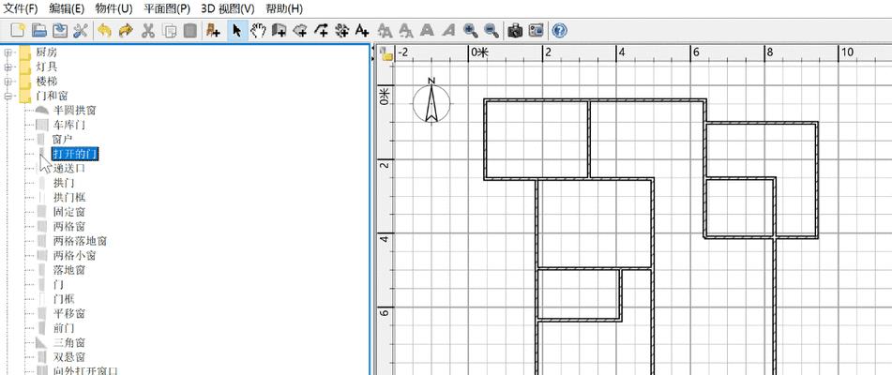Select 前门 in the catalog tree
The width and height of the screenshot is (892, 375).
pyautogui.click(x=64, y=328)
